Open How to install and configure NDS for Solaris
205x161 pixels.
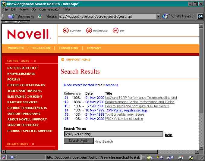137,106
